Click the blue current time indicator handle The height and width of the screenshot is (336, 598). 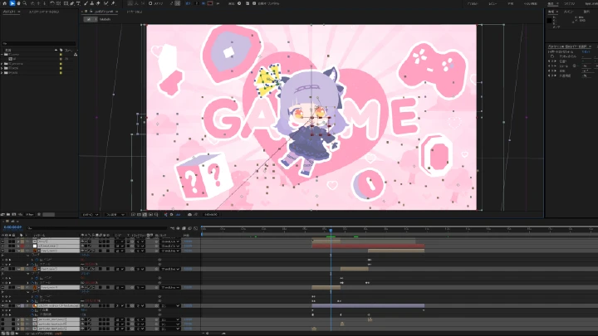(x=331, y=230)
